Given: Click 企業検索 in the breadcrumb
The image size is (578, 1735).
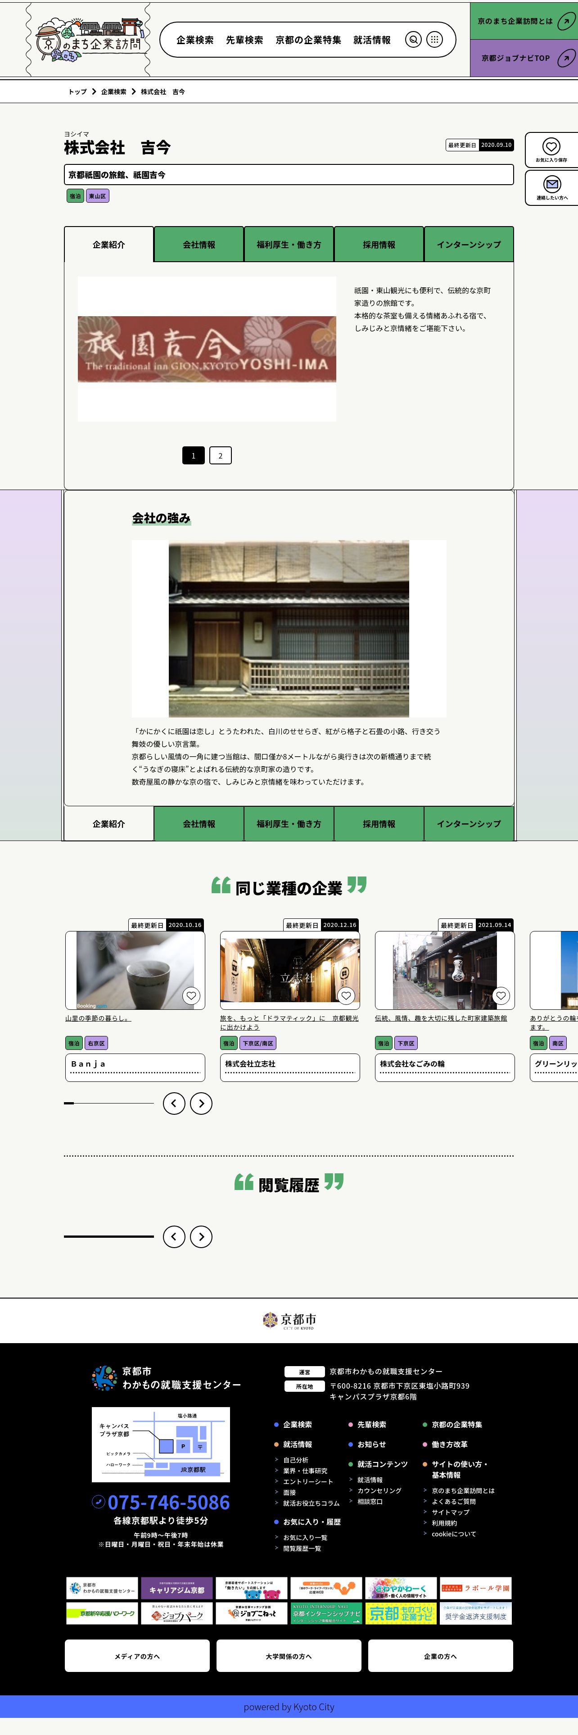Looking at the screenshot, I should click(114, 91).
